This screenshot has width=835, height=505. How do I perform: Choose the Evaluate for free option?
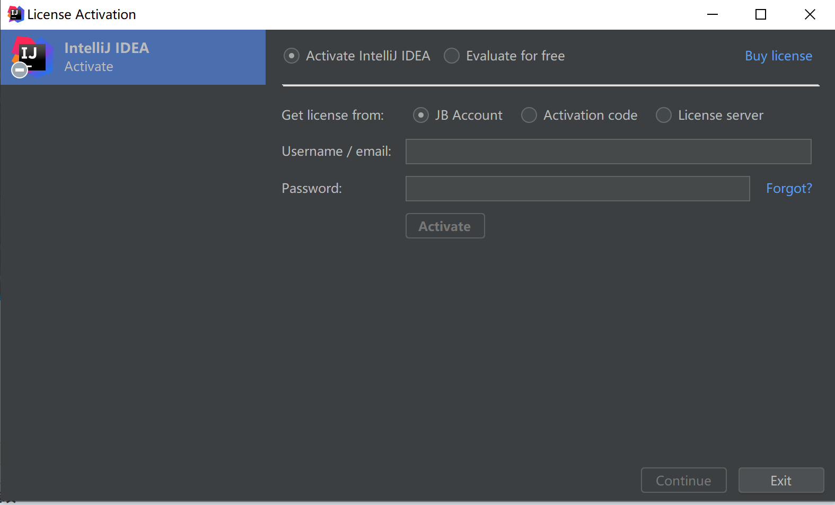(452, 56)
